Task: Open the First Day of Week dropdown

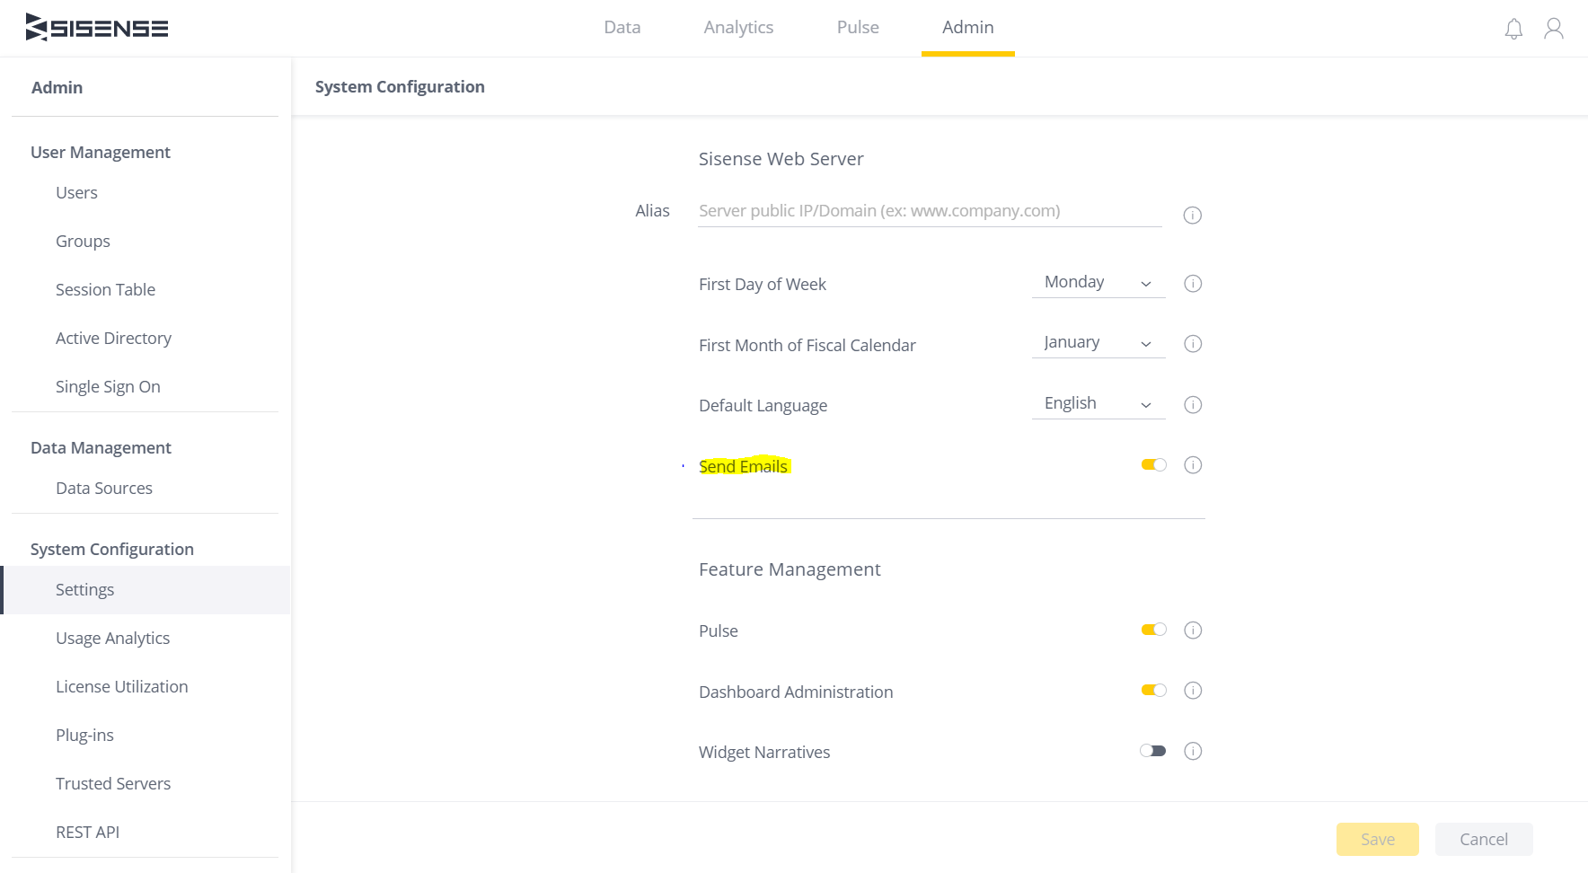Action: [1098, 283]
